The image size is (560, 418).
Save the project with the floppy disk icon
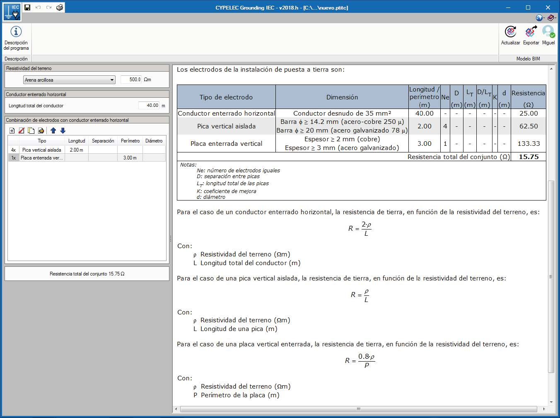[27, 7]
